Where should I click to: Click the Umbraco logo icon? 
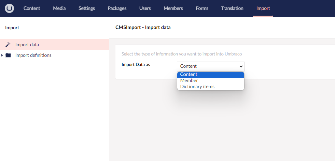(x=10, y=8)
